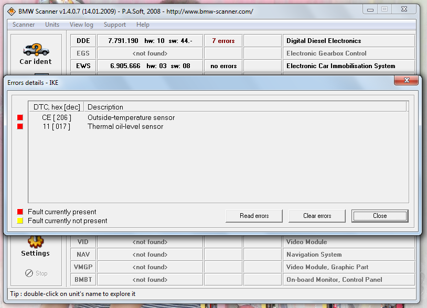Click DTC code '11 [ 017 ]'
This screenshot has height=308, width=427.
57,126
